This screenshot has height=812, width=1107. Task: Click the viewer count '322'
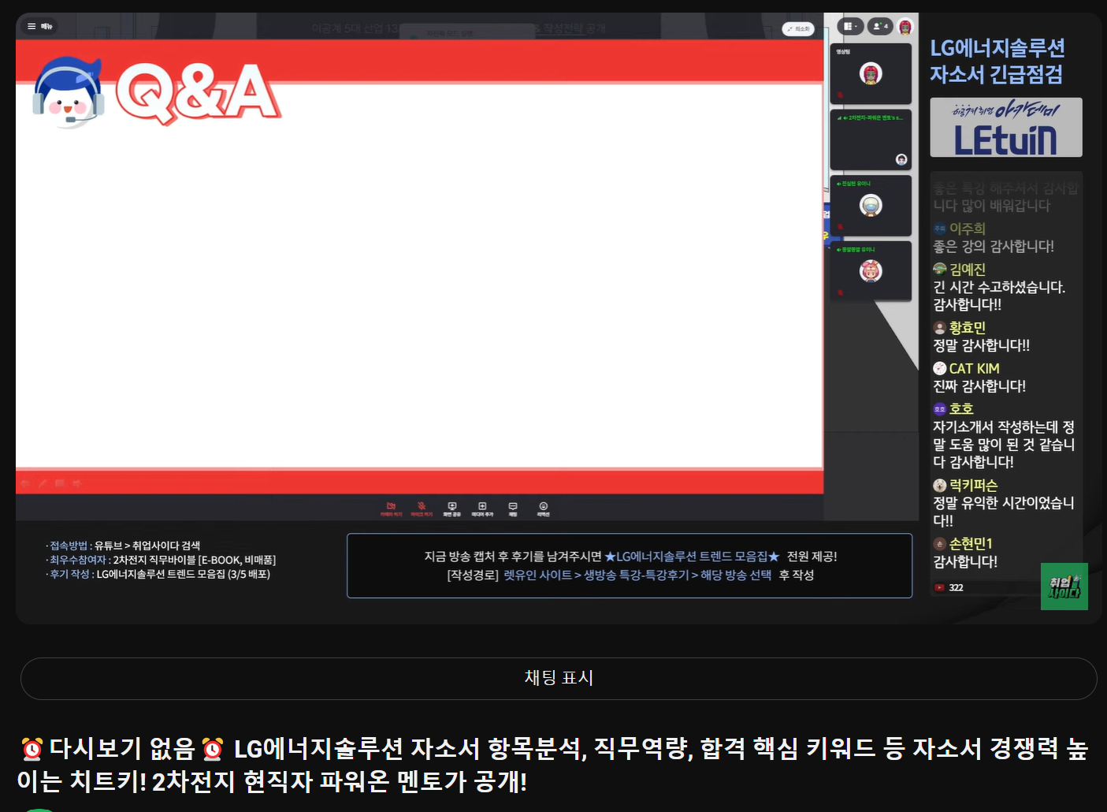(956, 588)
